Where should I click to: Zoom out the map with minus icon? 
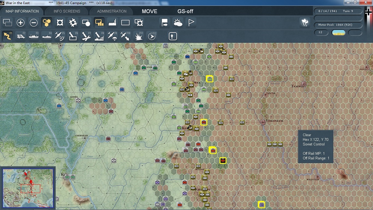[34, 22]
